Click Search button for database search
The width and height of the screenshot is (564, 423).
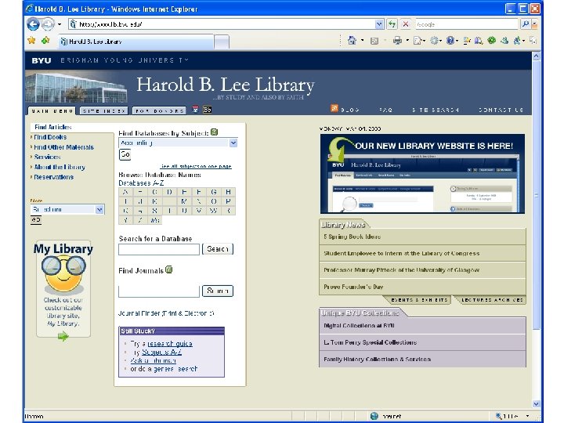click(218, 249)
